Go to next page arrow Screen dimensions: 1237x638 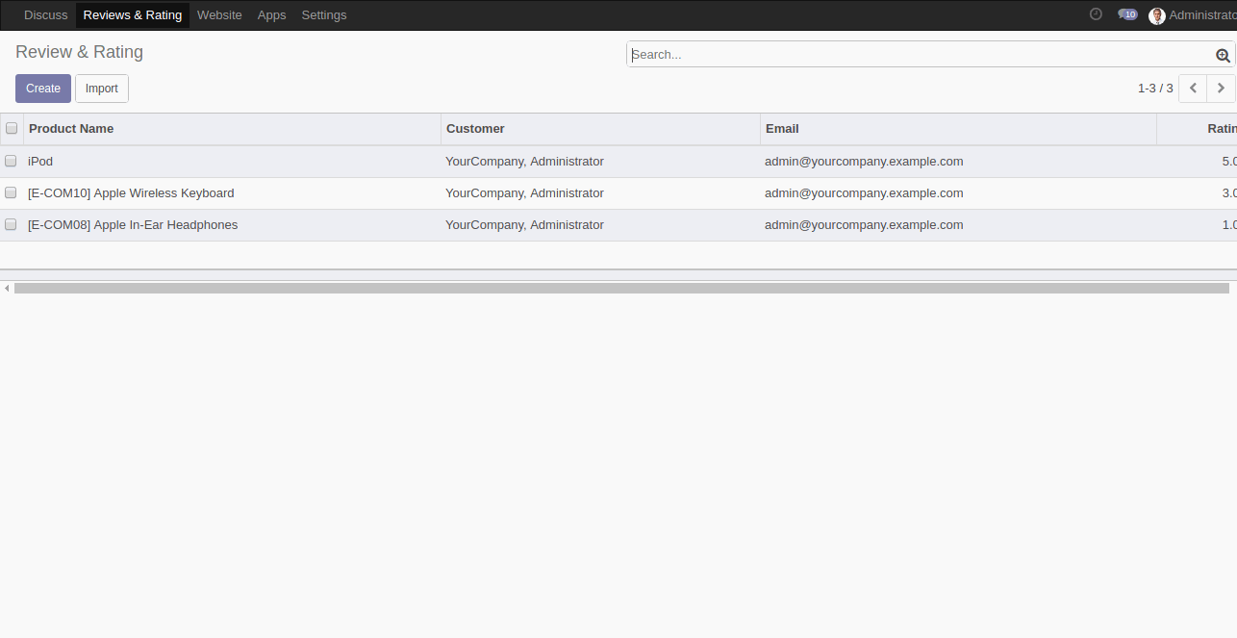point(1222,89)
